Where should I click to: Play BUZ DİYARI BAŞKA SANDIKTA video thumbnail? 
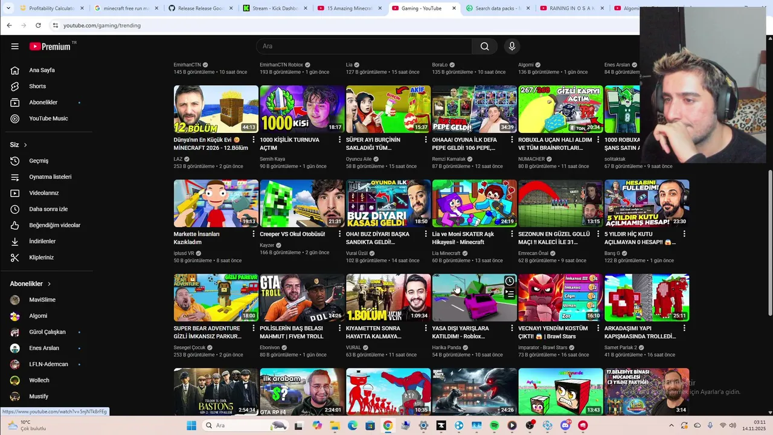(388, 204)
